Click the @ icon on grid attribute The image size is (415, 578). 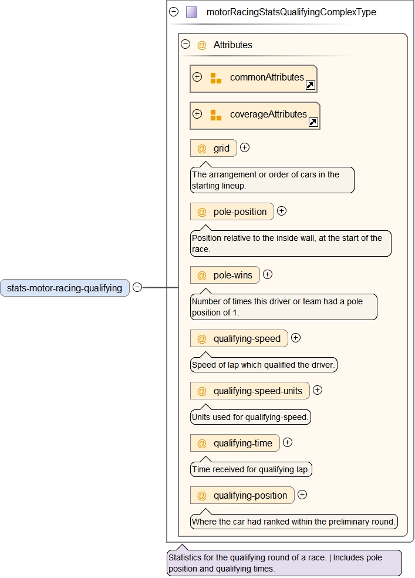click(x=202, y=148)
